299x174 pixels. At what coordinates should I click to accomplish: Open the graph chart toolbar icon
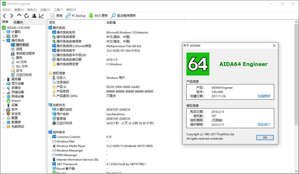[41, 16]
